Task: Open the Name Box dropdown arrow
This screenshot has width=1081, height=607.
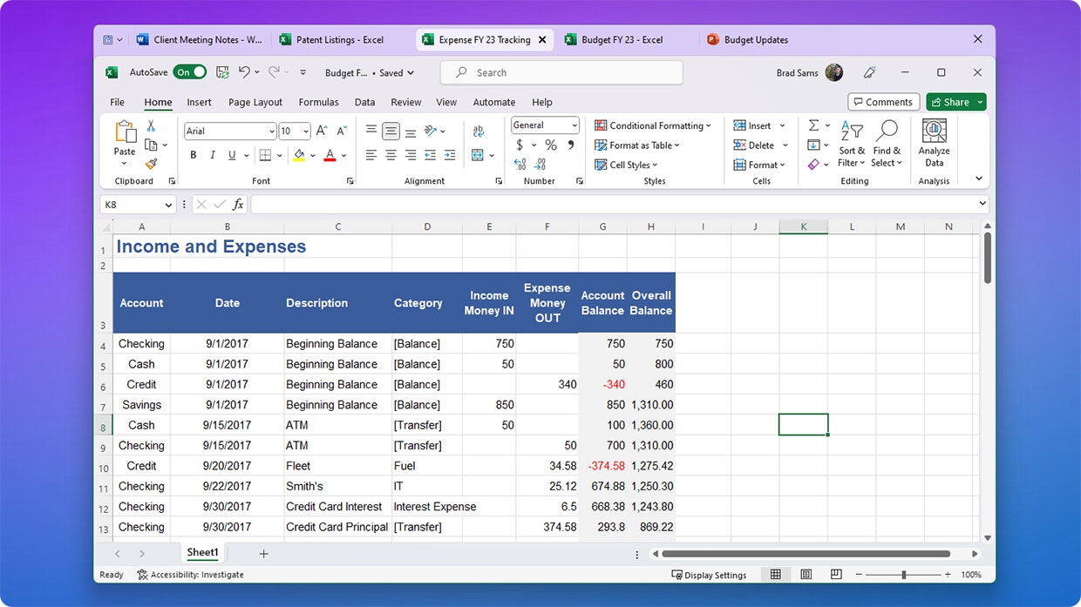Action: click(168, 205)
